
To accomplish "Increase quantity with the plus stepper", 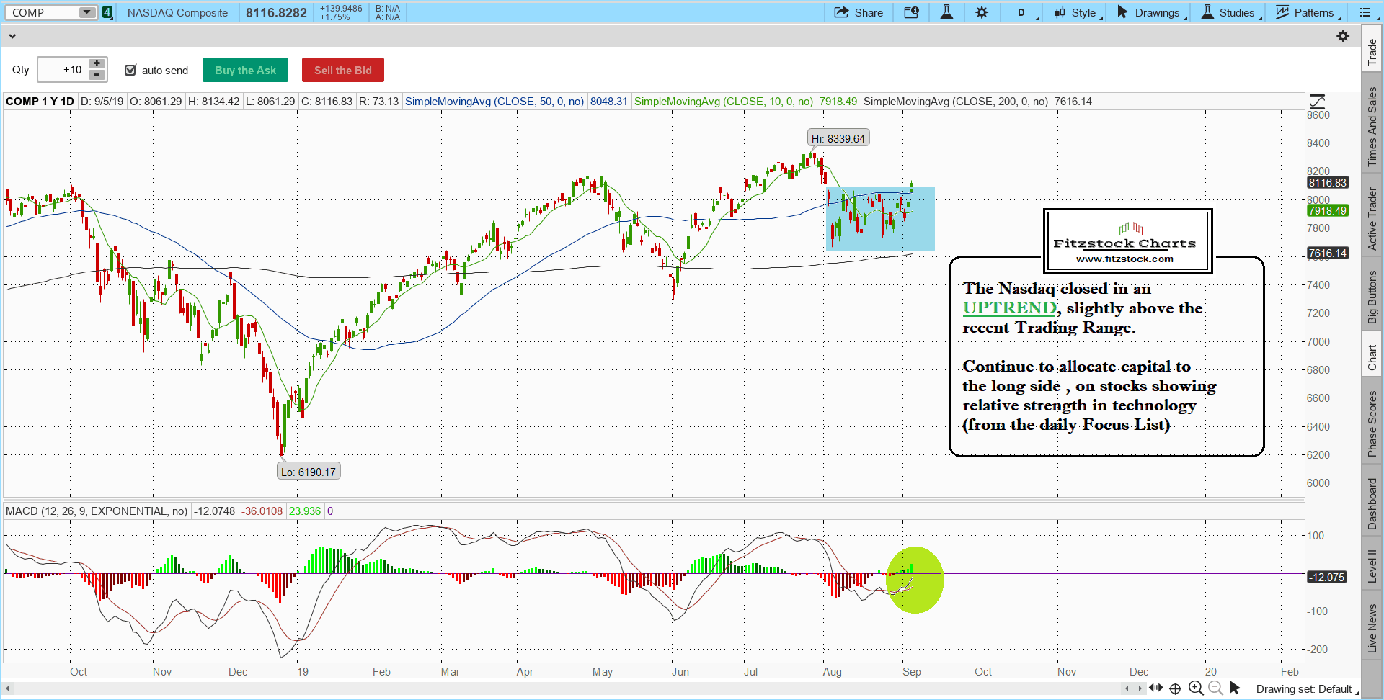I will click(97, 64).
